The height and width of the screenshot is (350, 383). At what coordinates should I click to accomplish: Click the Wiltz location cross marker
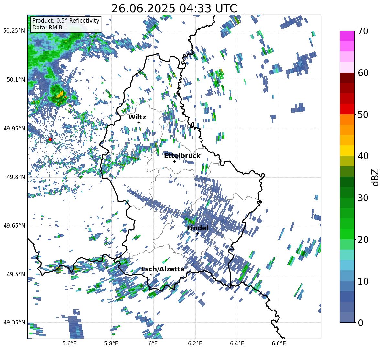139,122
